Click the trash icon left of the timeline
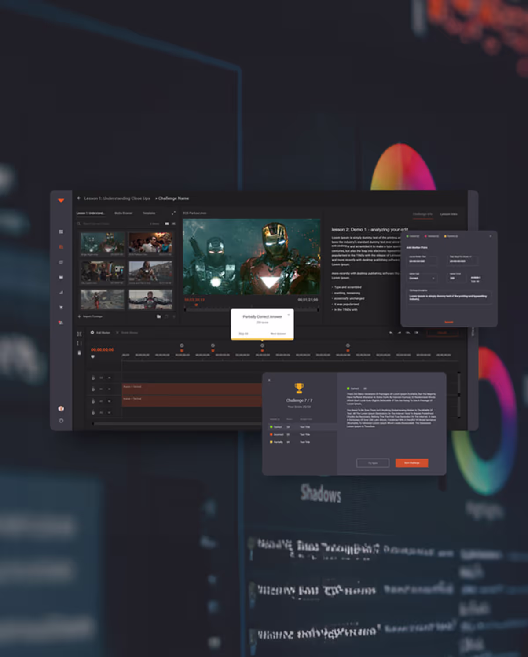Image resolution: width=528 pixels, height=657 pixels. click(x=79, y=352)
